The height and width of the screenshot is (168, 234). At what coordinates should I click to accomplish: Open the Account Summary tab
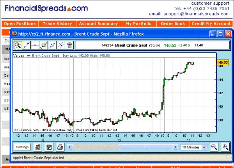click(x=99, y=23)
